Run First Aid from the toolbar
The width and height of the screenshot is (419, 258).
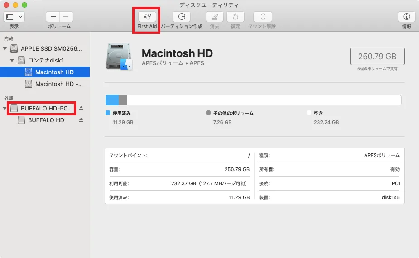click(x=147, y=17)
